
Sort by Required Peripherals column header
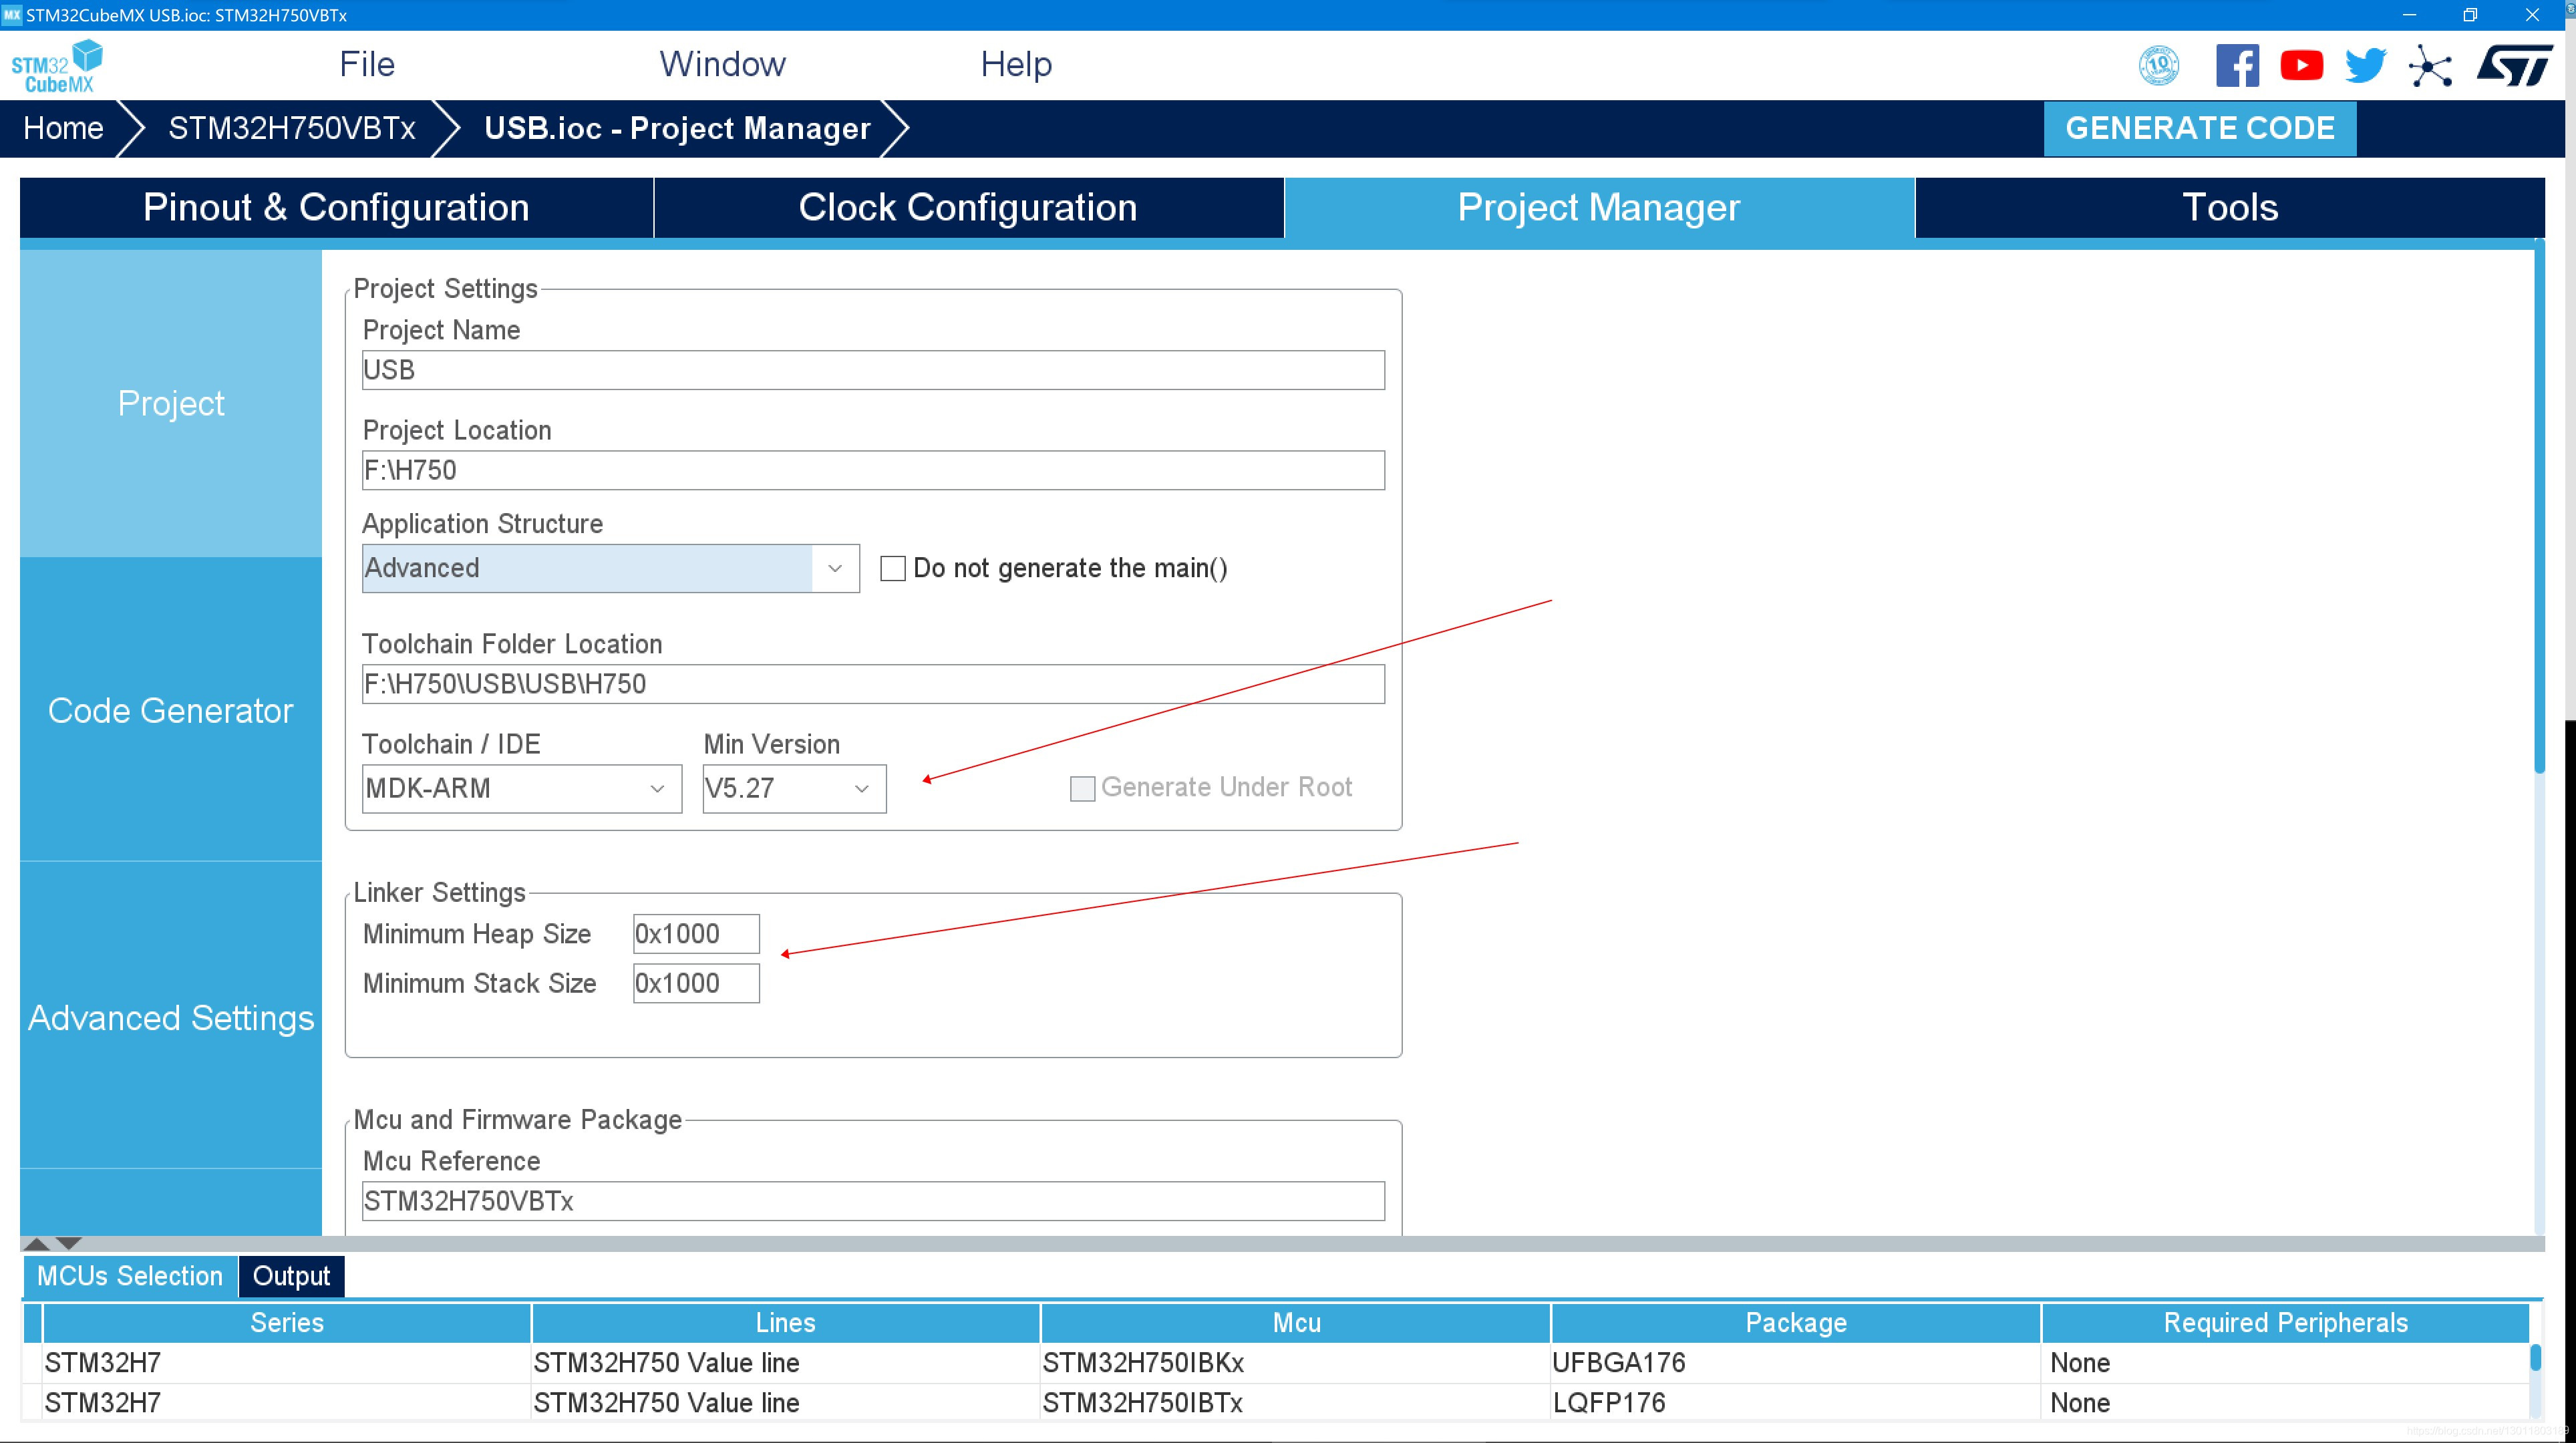point(2285,1323)
